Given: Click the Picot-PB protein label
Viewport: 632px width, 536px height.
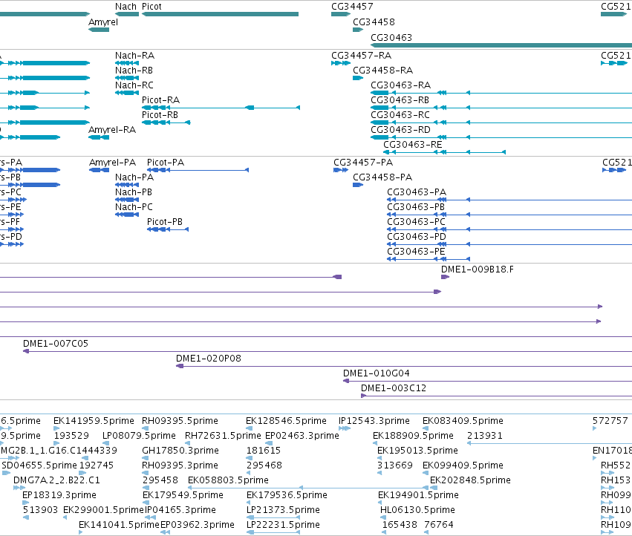Looking at the screenshot, I should point(164,222).
